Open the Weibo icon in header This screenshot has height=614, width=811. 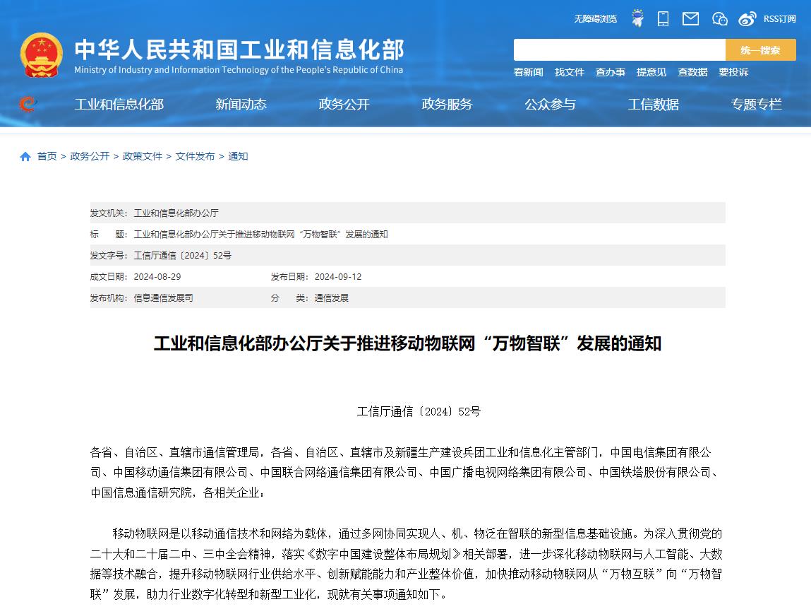click(747, 19)
